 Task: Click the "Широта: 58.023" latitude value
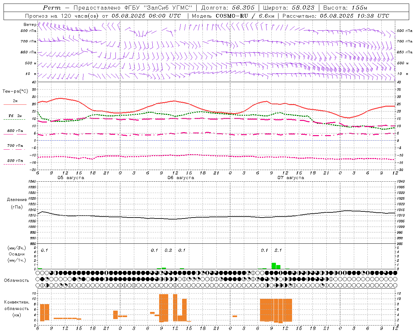[289, 8]
